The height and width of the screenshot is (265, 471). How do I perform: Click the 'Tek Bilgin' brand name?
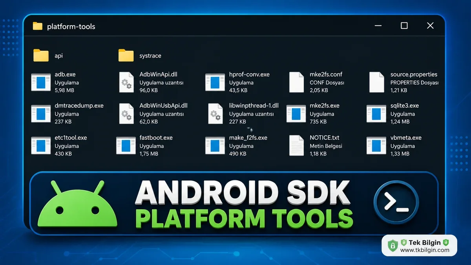click(425, 243)
